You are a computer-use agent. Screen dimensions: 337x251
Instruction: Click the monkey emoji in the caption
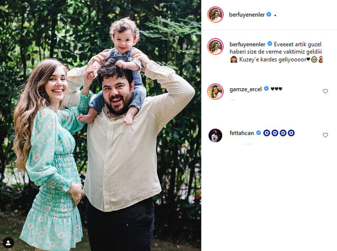point(234,59)
